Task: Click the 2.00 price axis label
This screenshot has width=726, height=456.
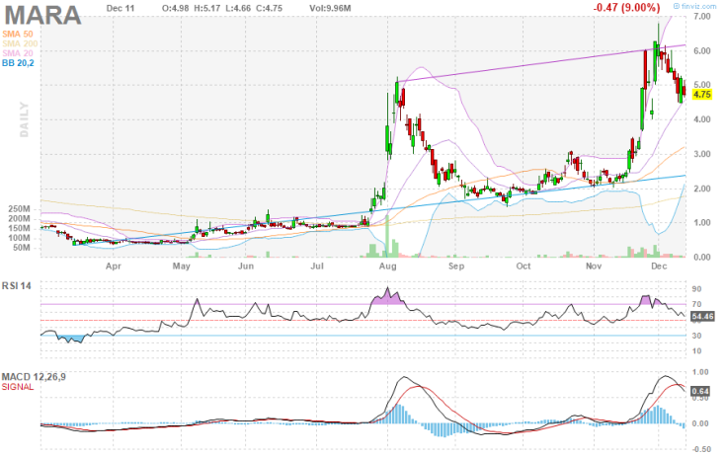Action: click(702, 189)
